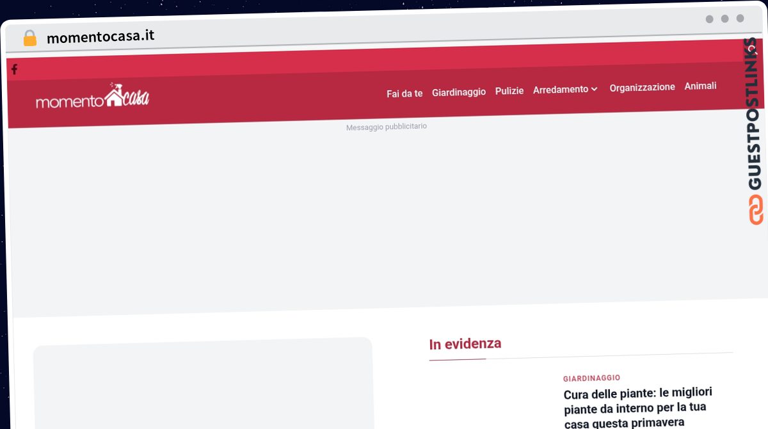Viewport: 768px width, 429px height.
Task: Open the Facebook icon link
Action: coord(14,69)
